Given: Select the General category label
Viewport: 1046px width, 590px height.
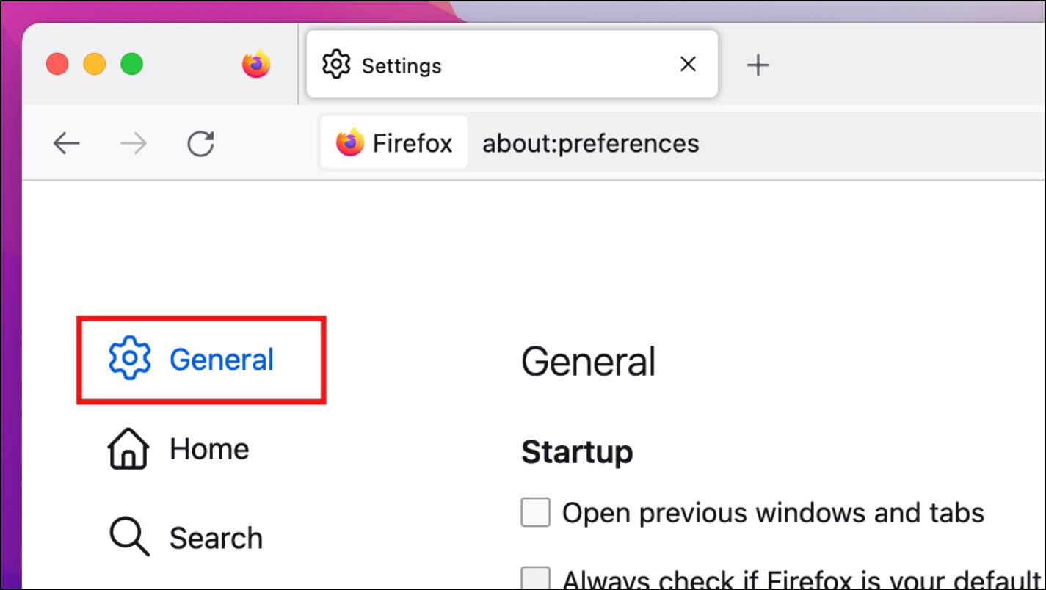Looking at the screenshot, I should (222, 360).
